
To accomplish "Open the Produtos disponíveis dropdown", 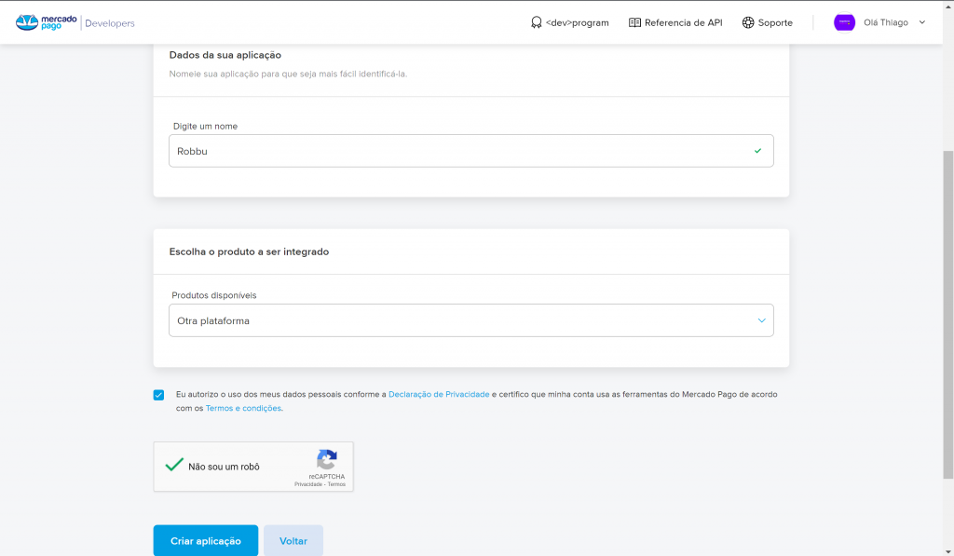I will coord(470,320).
